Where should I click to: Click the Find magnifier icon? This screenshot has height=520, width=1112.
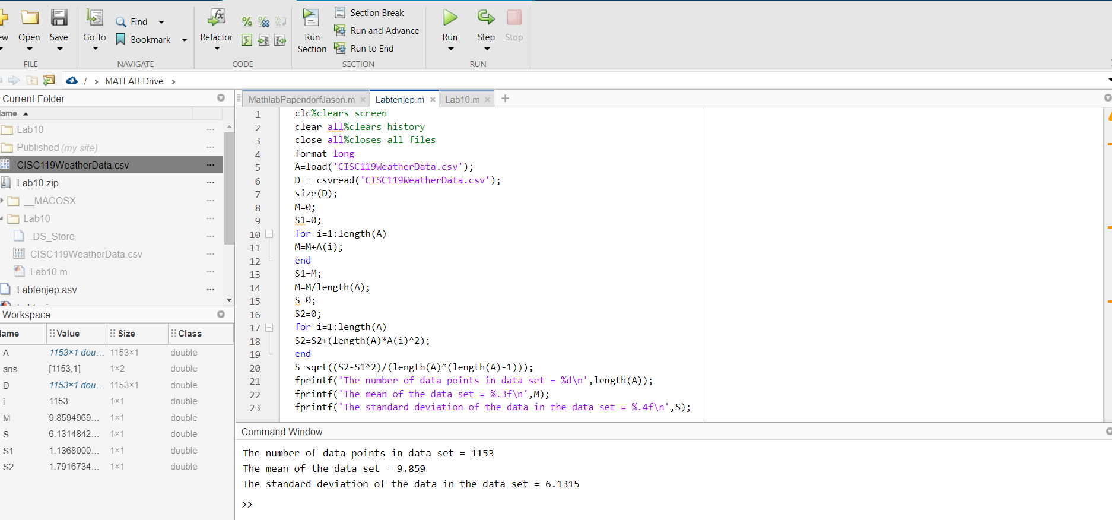coord(121,22)
